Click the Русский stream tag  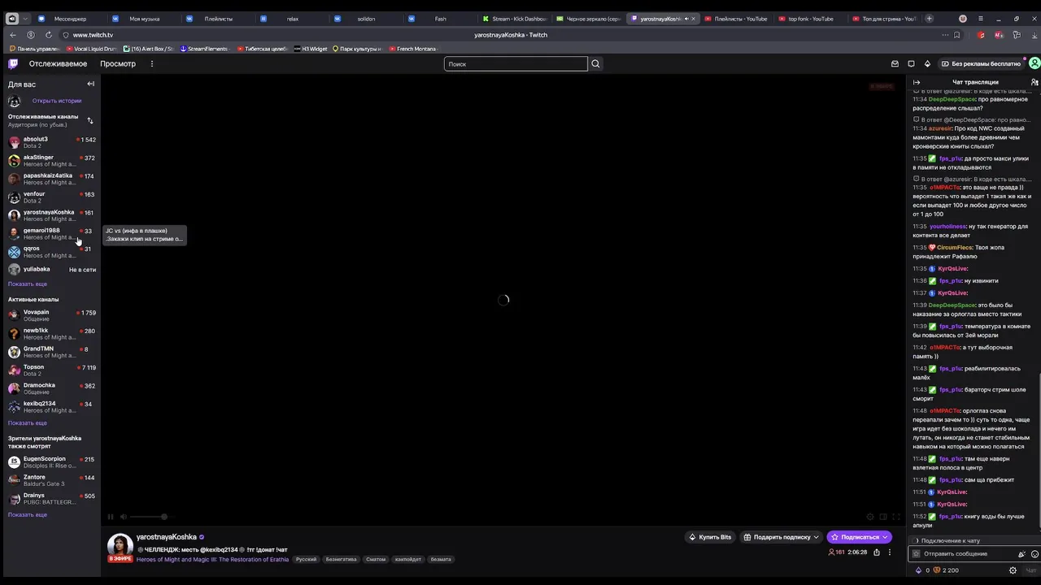306,559
